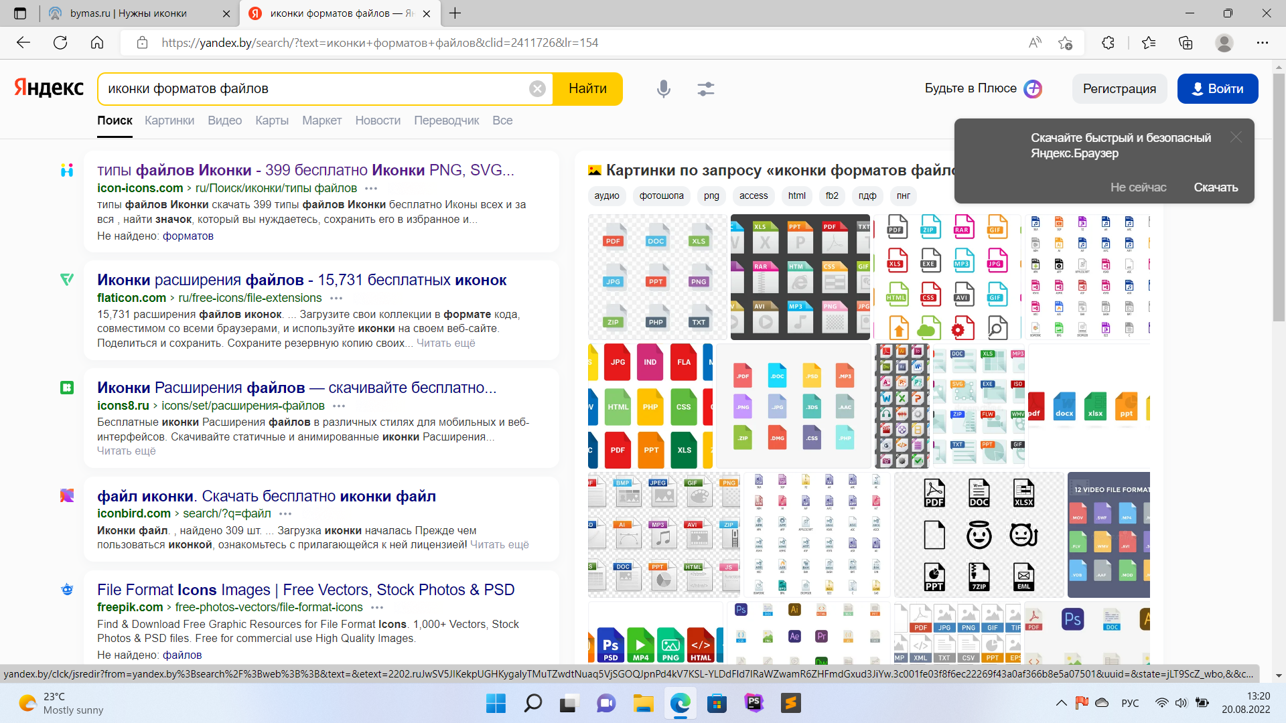
Task: Select the фотошопа image filter chip
Action: (661, 196)
